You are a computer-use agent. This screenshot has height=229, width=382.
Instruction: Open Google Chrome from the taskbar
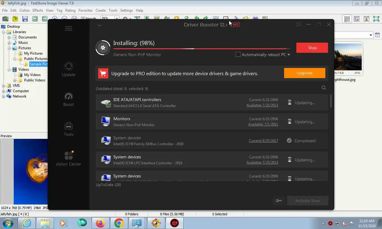[x=119, y=223]
